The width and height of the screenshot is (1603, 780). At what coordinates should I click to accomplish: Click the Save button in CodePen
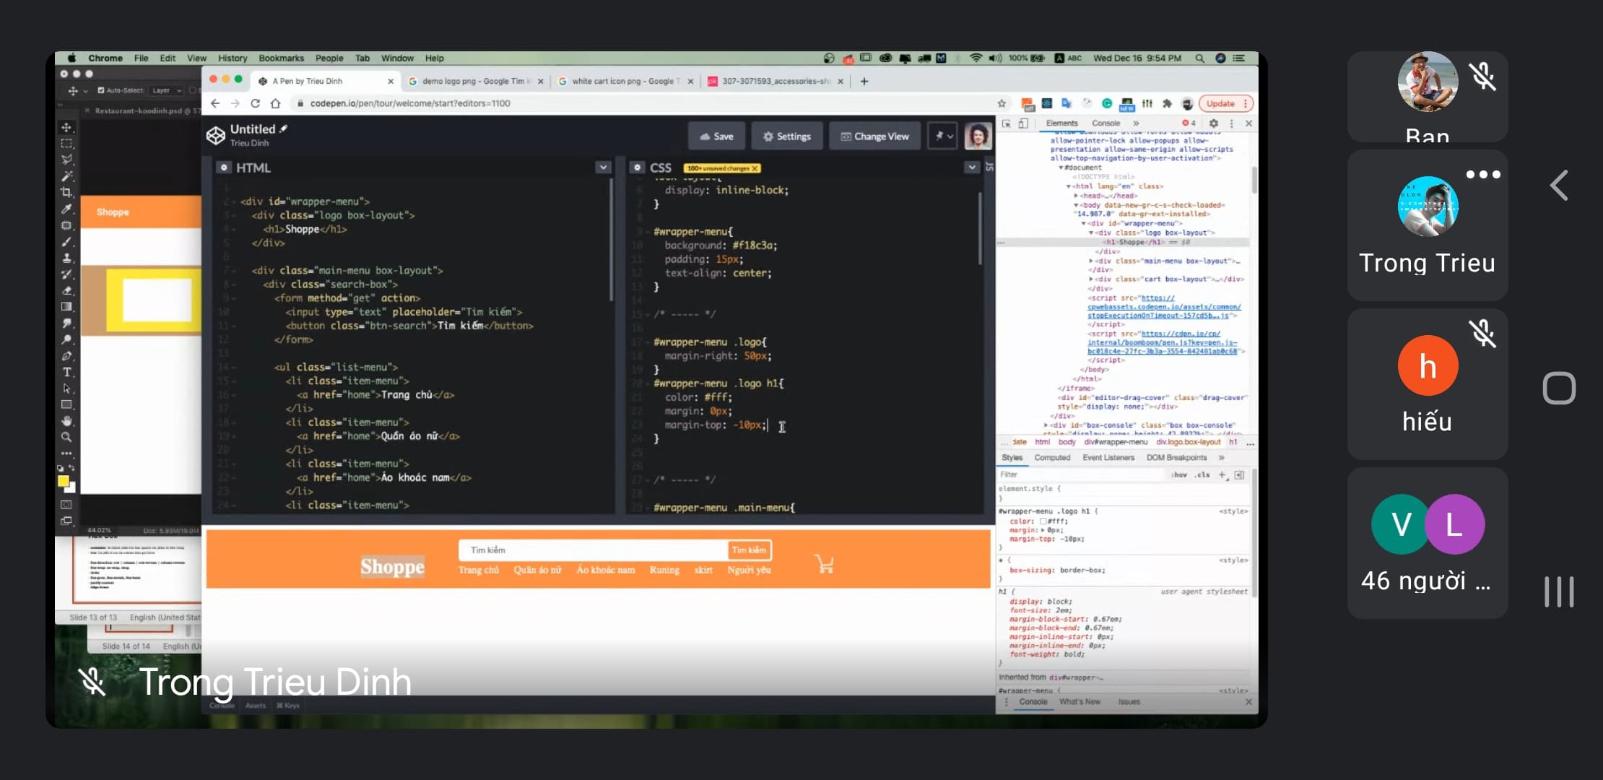click(x=717, y=136)
